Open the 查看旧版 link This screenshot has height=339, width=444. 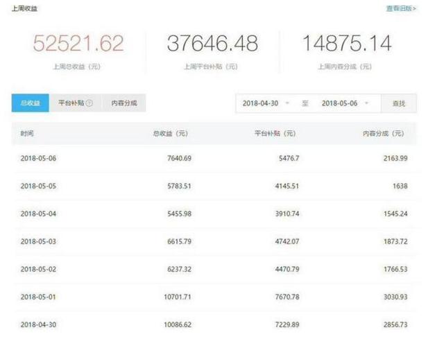click(x=401, y=8)
